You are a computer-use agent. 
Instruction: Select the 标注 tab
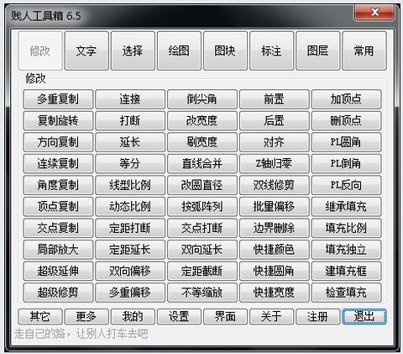[x=271, y=50]
